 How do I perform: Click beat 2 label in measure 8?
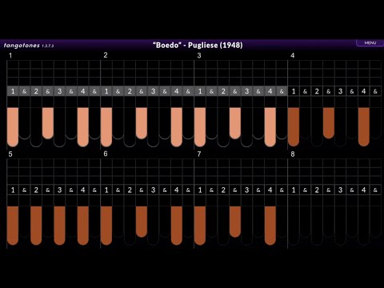(317, 190)
